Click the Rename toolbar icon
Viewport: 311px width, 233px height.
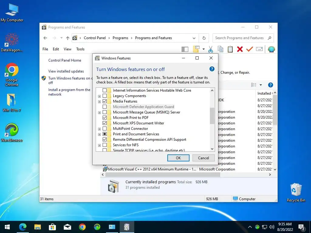pos(259,49)
